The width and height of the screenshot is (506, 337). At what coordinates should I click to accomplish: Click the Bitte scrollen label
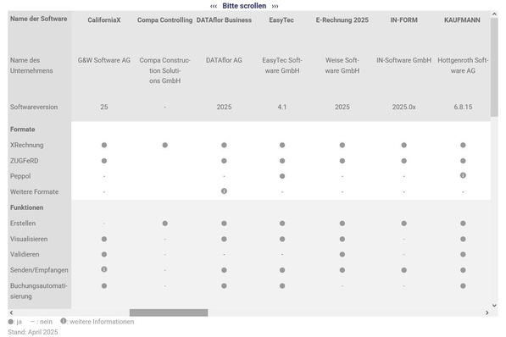pyautogui.click(x=244, y=6)
